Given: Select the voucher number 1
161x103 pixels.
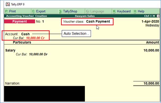Looking at the screenshot, I should point(43,21).
